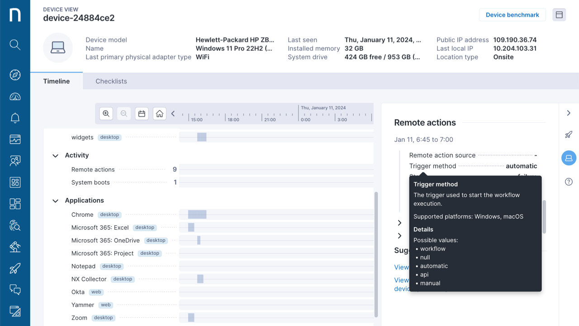Open the help question mark icon

coord(569,182)
